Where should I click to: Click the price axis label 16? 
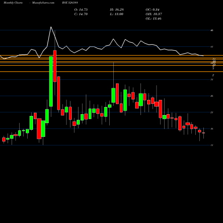212,129
